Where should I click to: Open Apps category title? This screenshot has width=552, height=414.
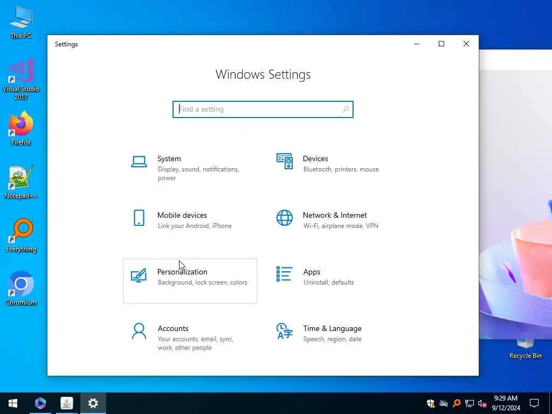click(312, 272)
